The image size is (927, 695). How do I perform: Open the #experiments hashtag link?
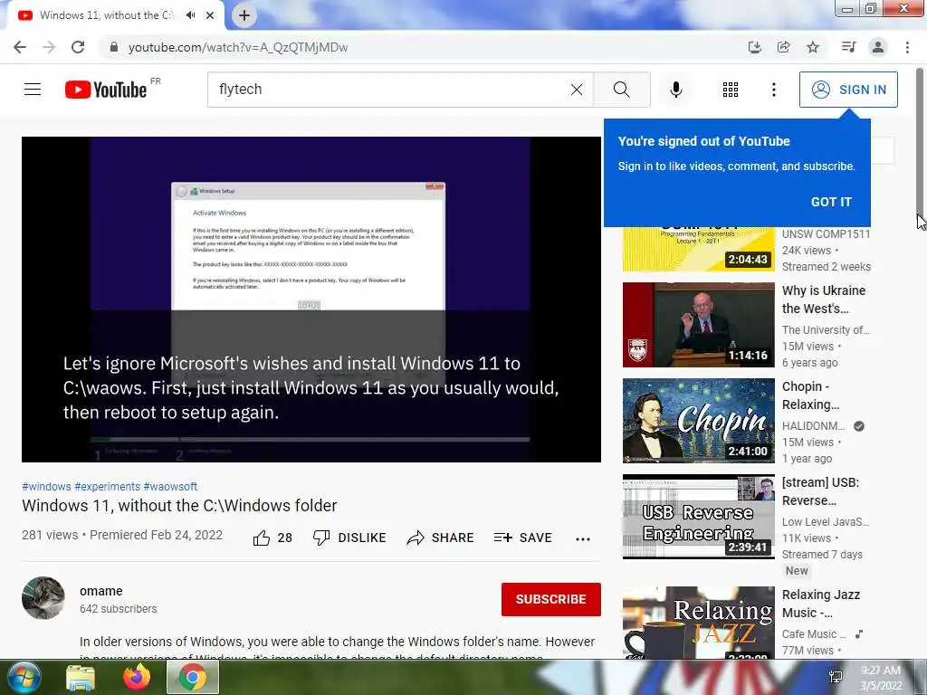[x=107, y=486]
